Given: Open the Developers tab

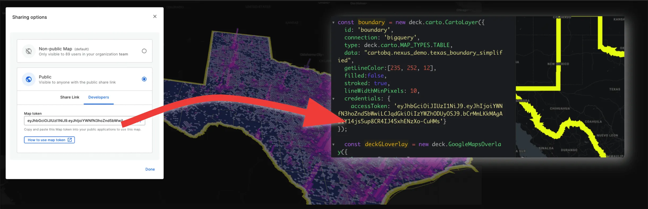Looking at the screenshot, I should coord(99,97).
